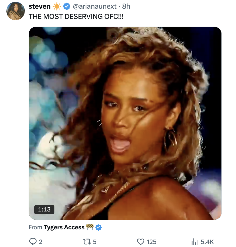Click the reply speech bubble icon
The height and width of the screenshot is (247, 236).
click(x=33, y=242)
